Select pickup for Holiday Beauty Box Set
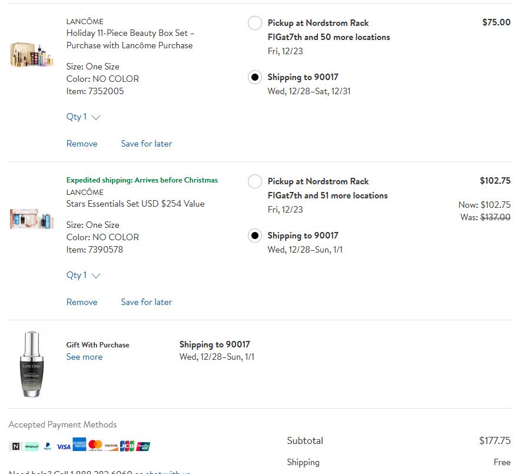Screen dimensions: 524x474 pyautogui.click(x=255, y=23)
